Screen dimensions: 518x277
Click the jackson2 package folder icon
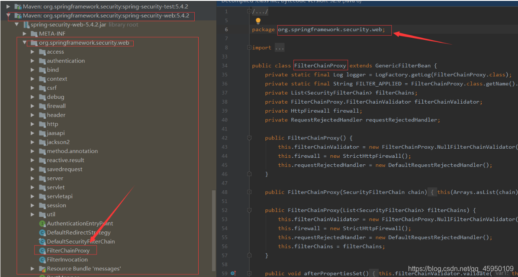42,142
